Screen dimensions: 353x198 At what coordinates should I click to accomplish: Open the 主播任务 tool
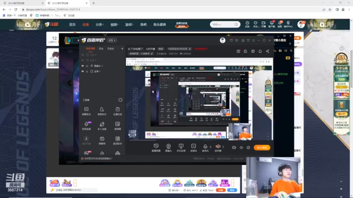(x=117, y=111)
